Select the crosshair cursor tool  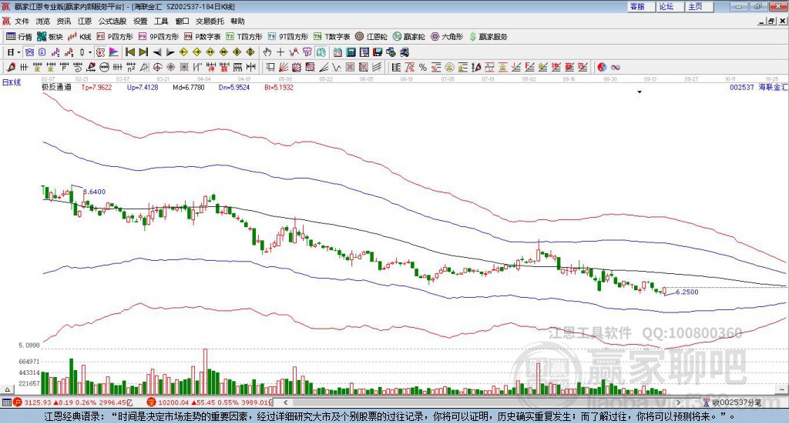[x=280, y=52]
